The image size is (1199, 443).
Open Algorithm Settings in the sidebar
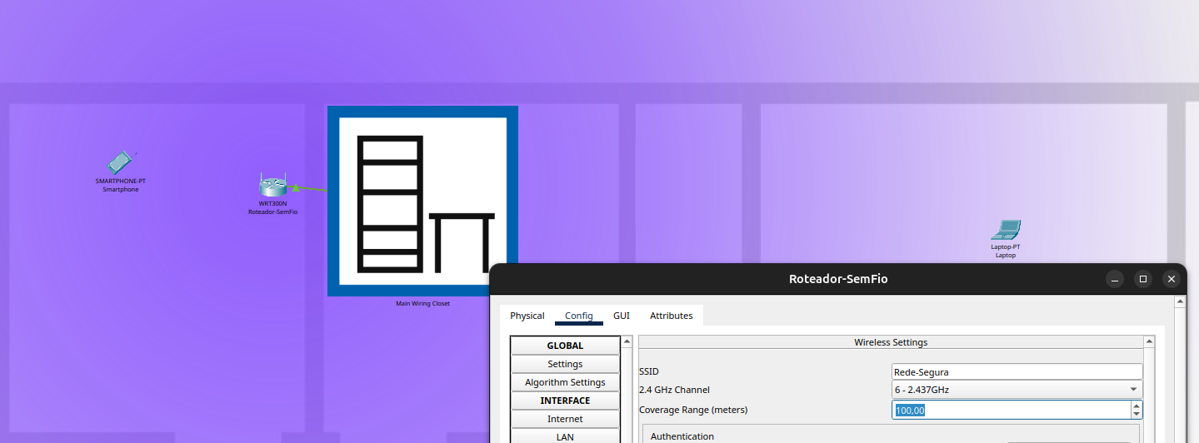pos(565,382)
